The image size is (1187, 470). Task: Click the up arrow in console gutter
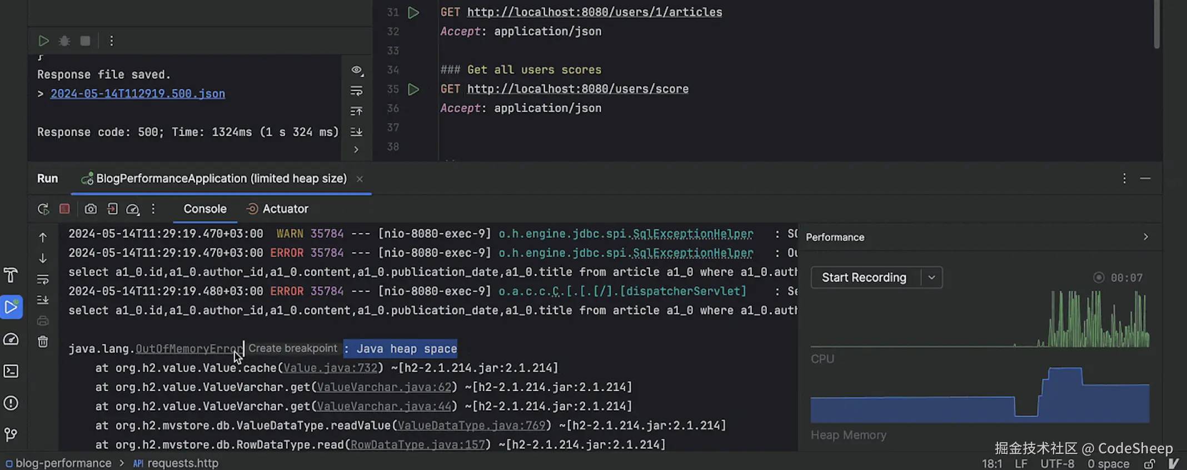point(43,237)
